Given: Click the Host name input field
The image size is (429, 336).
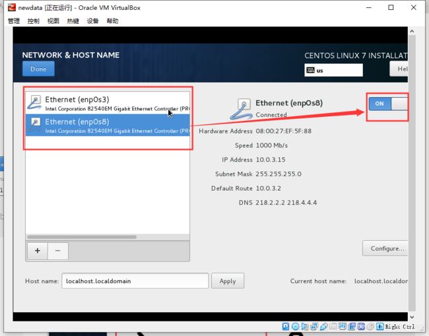Looking at the screenshot, I should tap(135, 281).
